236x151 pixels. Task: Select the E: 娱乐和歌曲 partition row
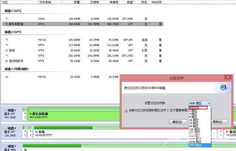[x=74, y=24]
